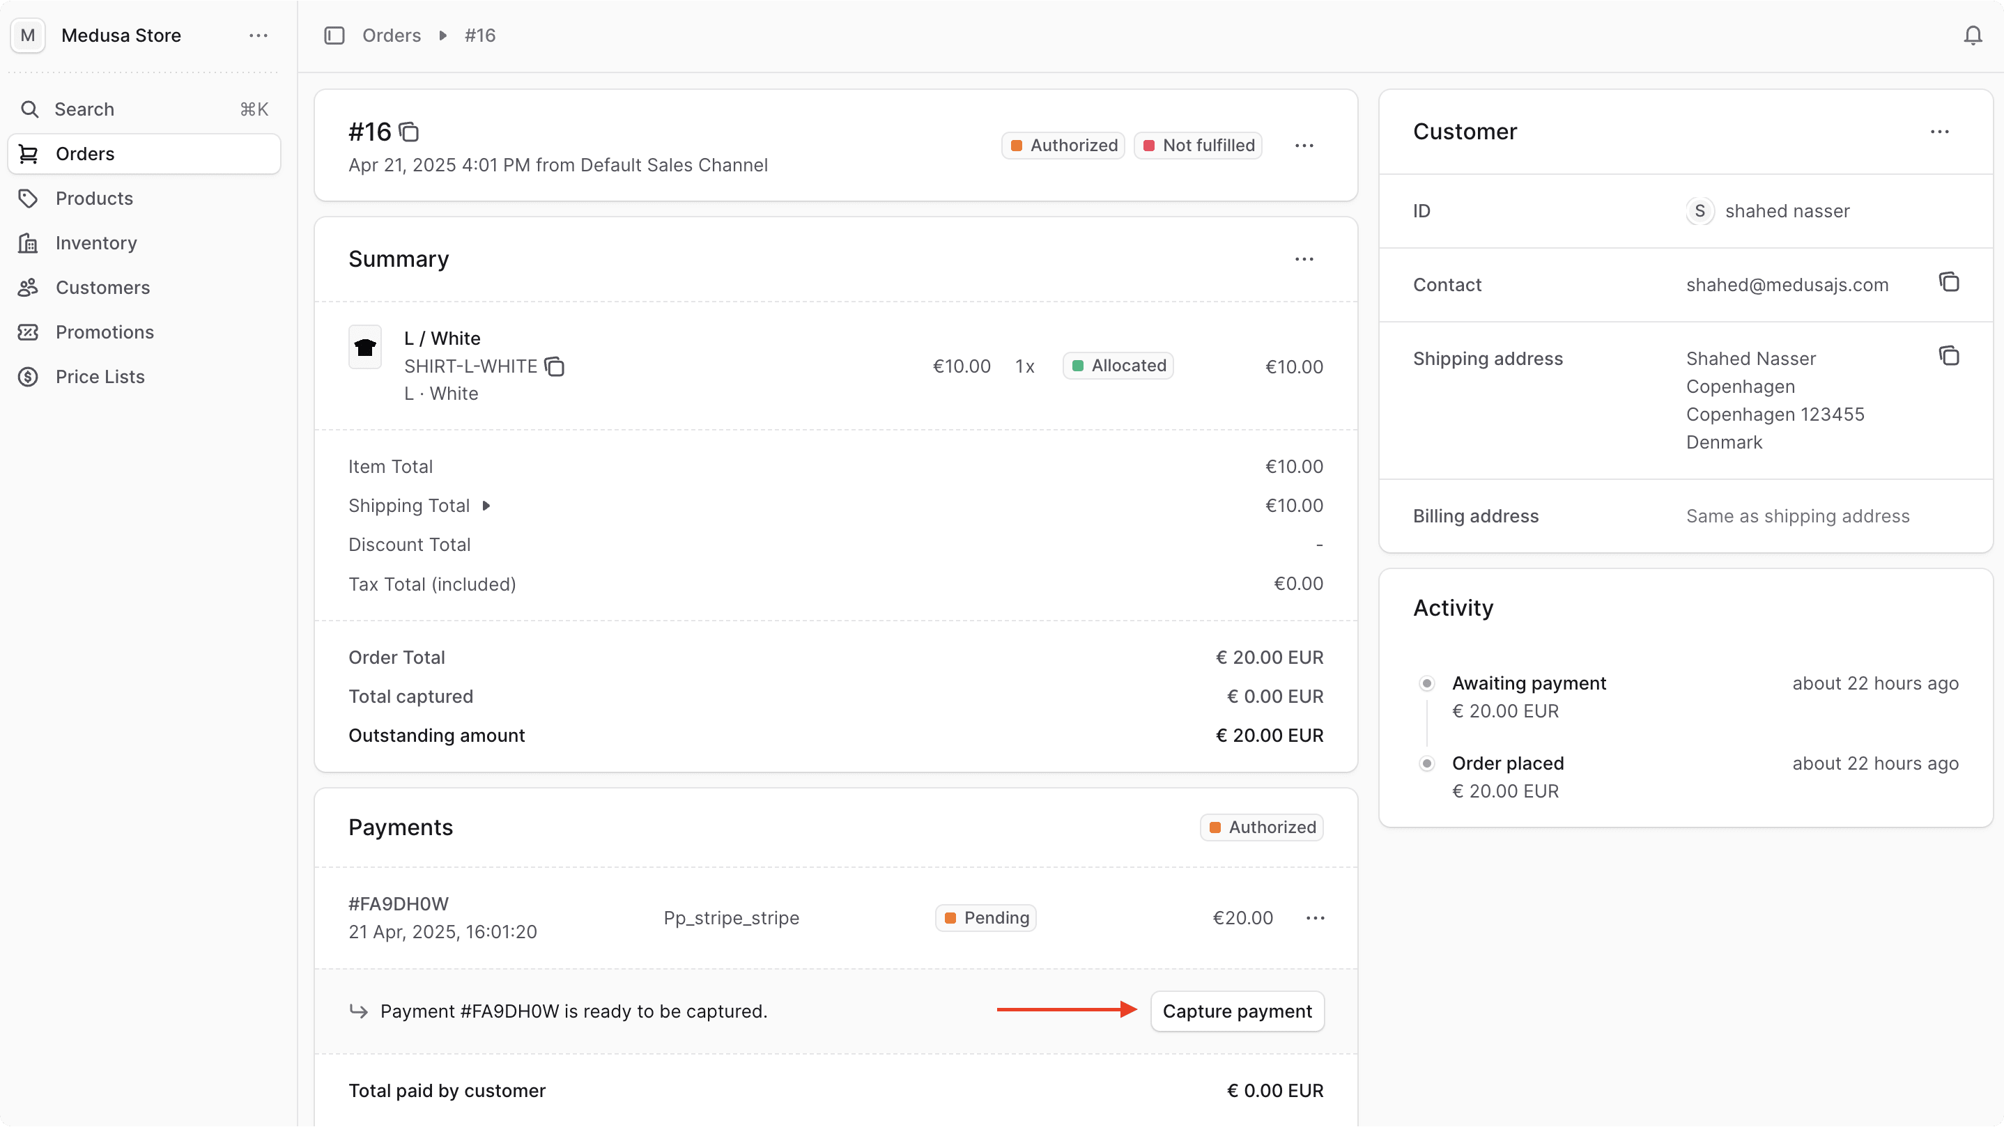
Task: Open the Promotions section from the sidebar
Action: pyautogui.click(x=105, y=332)
